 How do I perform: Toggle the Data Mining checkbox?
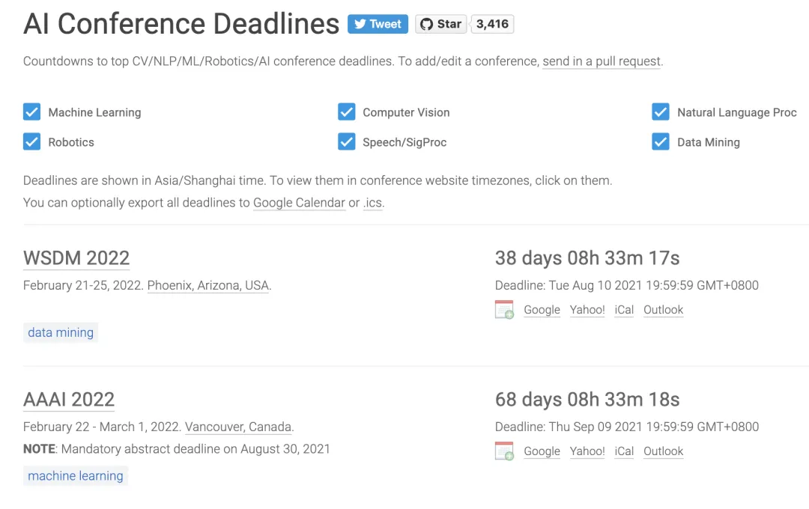660,142
